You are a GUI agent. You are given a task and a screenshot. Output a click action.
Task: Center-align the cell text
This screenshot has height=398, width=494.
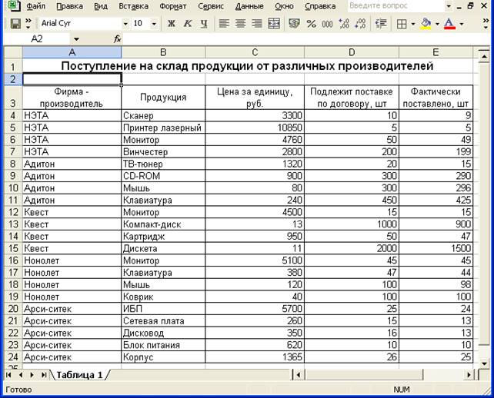240,24
